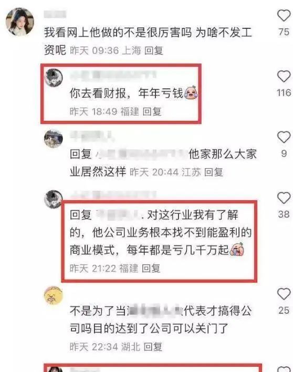Reply to the 18:49 福建 comment

click(x=152, y=111)
